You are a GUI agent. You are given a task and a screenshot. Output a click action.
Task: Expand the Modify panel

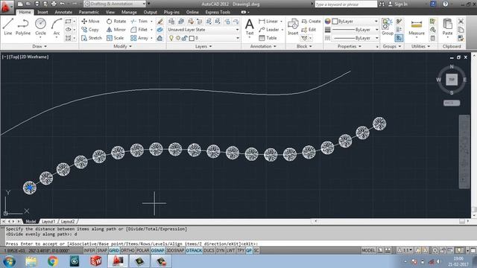(122, 46)
